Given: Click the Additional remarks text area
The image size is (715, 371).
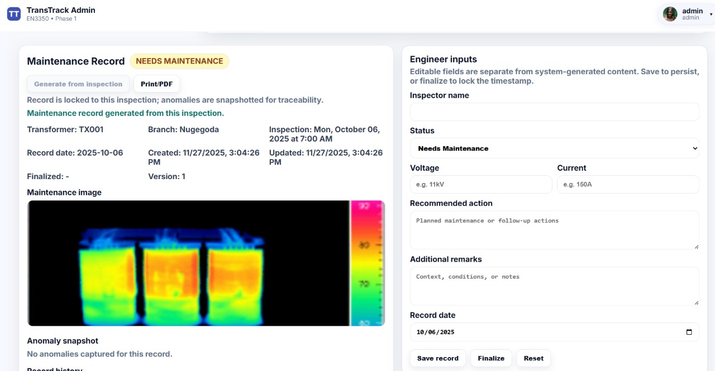Looking at the screenshot, I should pos(554,286).
